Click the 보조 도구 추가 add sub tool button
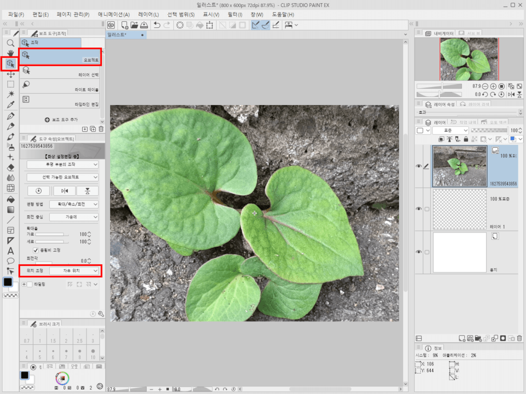Screen dimensions: 526x394 (60, 119)
